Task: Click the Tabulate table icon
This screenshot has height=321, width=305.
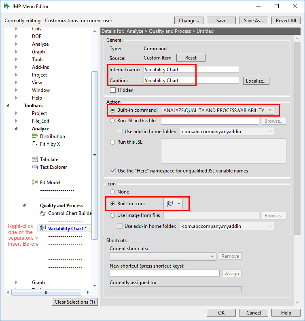Action: point(35,159)
